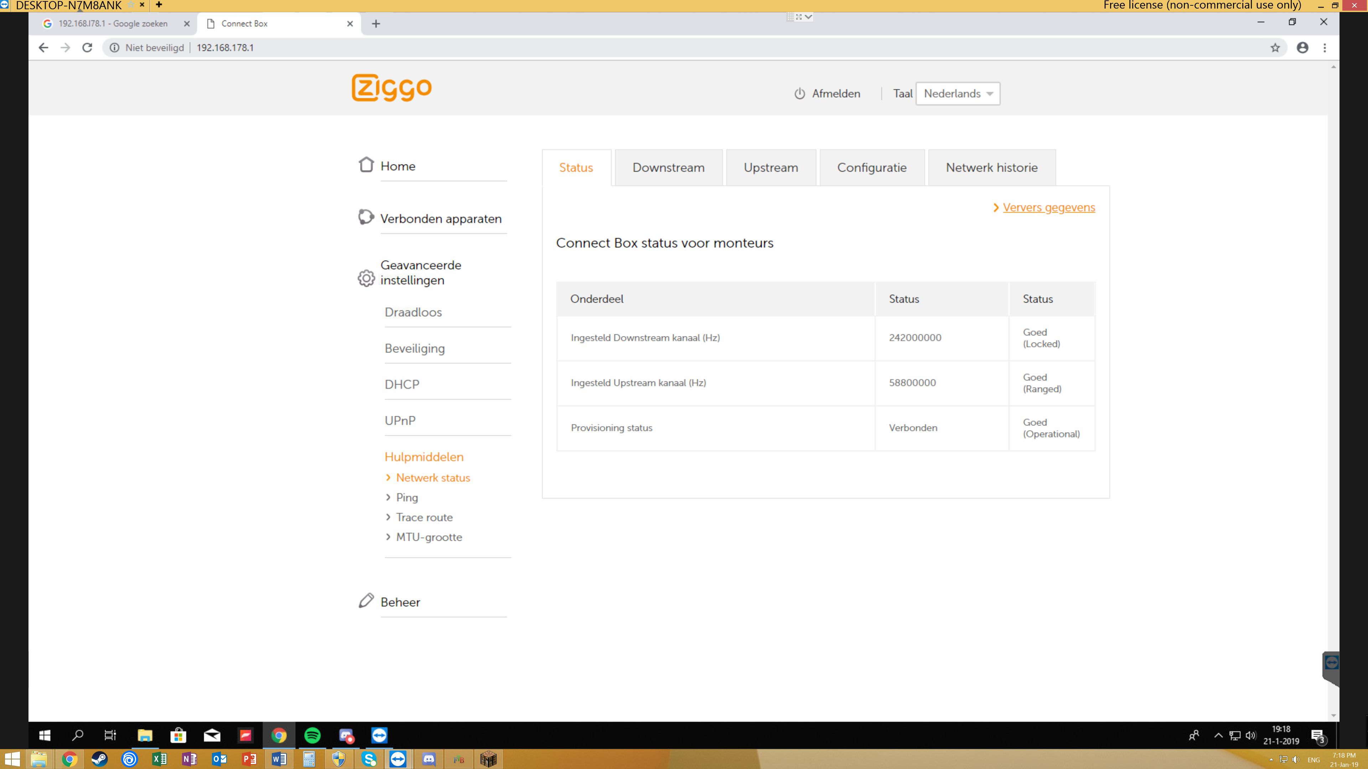Click the Verbonden apparaten icon
1368x769 pixels.
click(366, 217)
